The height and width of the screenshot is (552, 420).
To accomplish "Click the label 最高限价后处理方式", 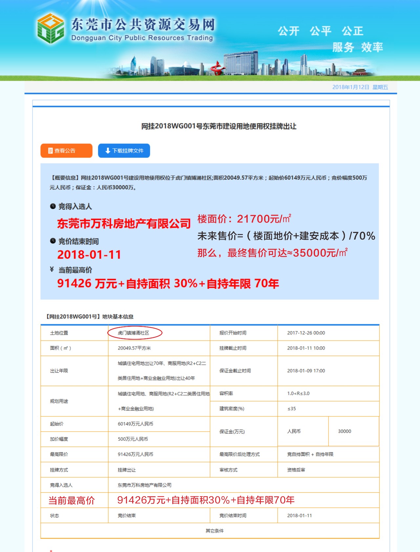I will (x=240, y=455).
